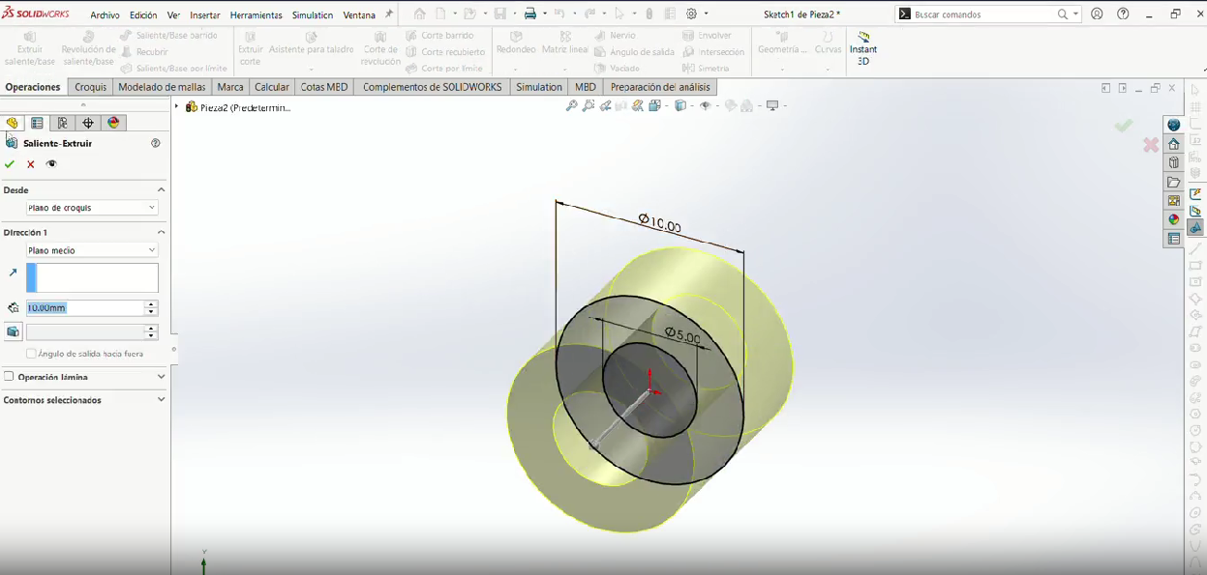Image resolution: width=1207 pixels, height=575 pixels.
Task: Select the Ø5.00 diameter dimension
Action: pyautogui.click(x=682, y=334)
